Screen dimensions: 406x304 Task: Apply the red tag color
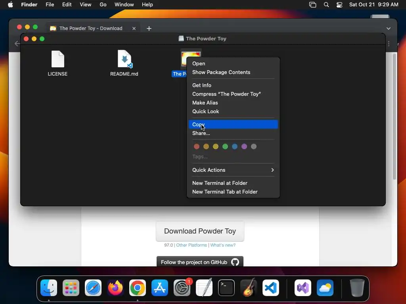pyautogui.click(x=197, y=146)
